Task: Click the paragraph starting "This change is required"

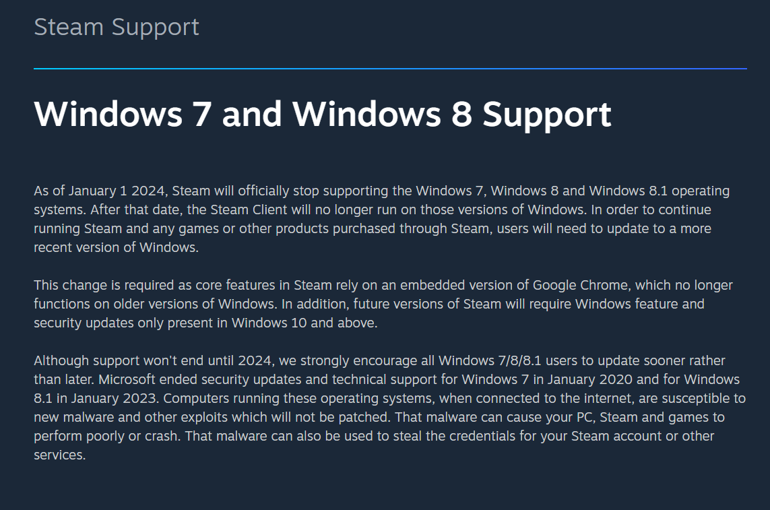Action: [383, 304]
